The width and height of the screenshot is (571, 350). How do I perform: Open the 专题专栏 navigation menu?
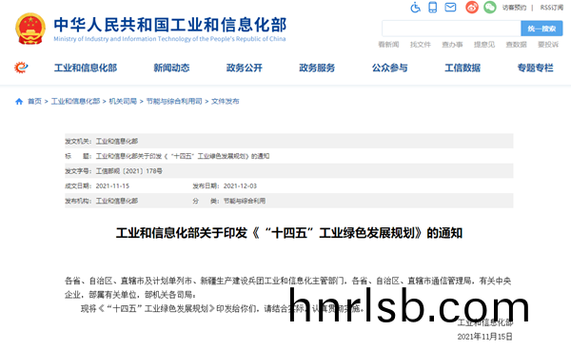[535, 68]
